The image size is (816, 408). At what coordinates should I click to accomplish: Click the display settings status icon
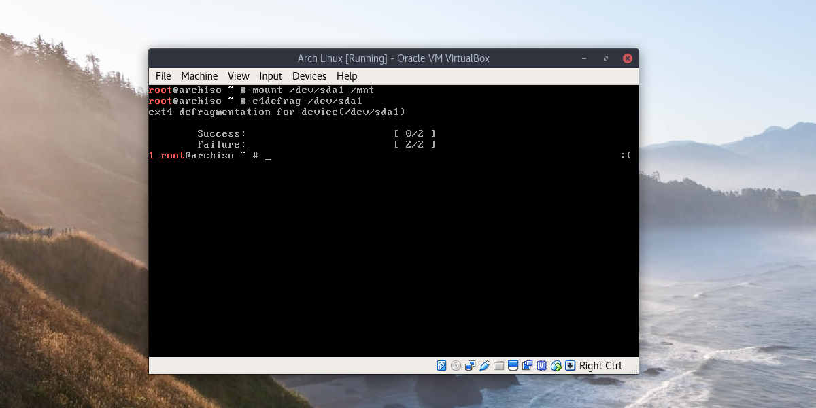pyautogui.click(x=513, y=366)
